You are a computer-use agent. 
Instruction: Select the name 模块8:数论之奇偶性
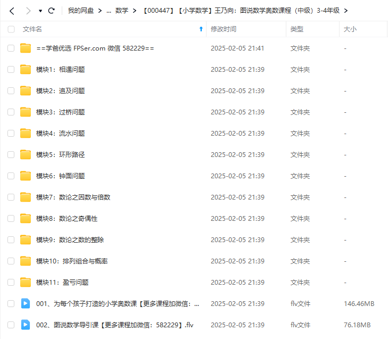pyautogui.click(x=67, y=218)
